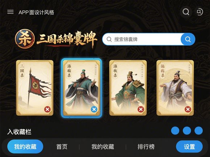
Task: Click the blue X on highlighted card
Action: point(94,109)
